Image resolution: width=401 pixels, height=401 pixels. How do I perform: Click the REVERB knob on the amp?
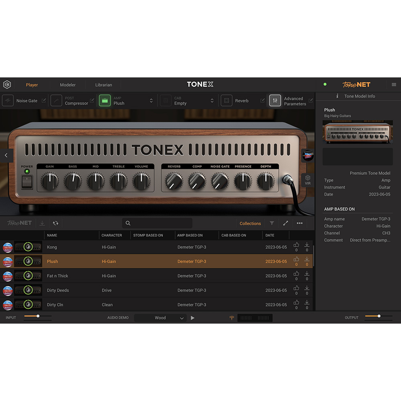point(174,181)
